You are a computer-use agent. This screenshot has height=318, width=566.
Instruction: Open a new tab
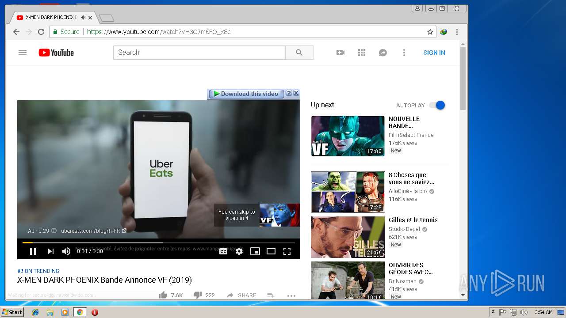coord(107,18)
